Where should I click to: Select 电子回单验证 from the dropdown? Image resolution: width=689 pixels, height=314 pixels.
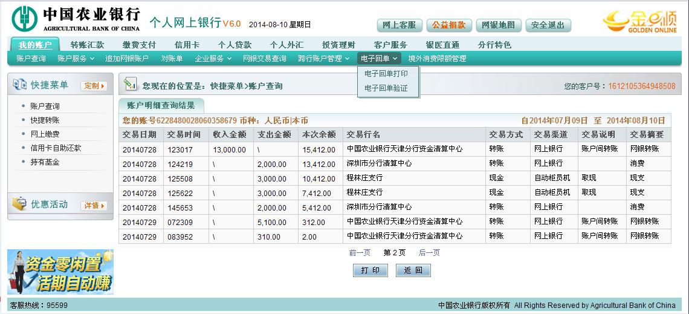pos(386,88)
